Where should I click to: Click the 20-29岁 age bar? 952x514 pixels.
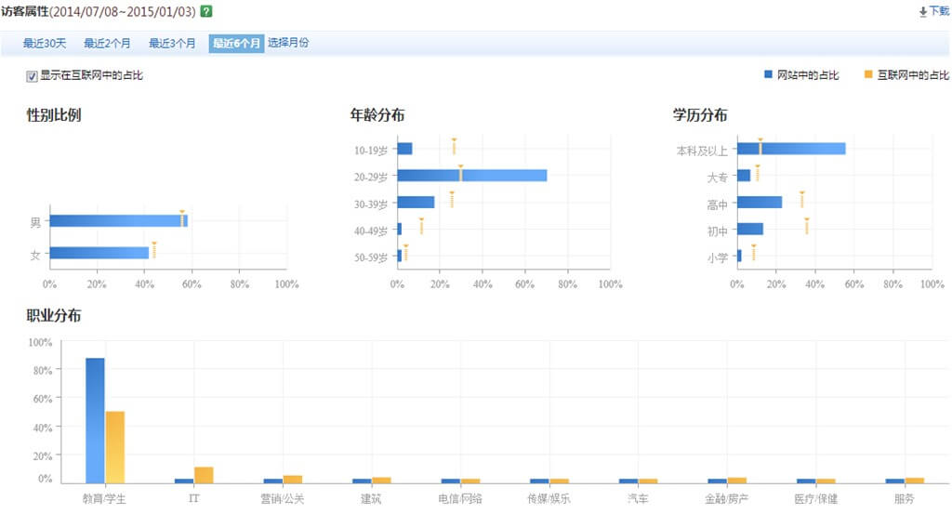pos(471,176)
